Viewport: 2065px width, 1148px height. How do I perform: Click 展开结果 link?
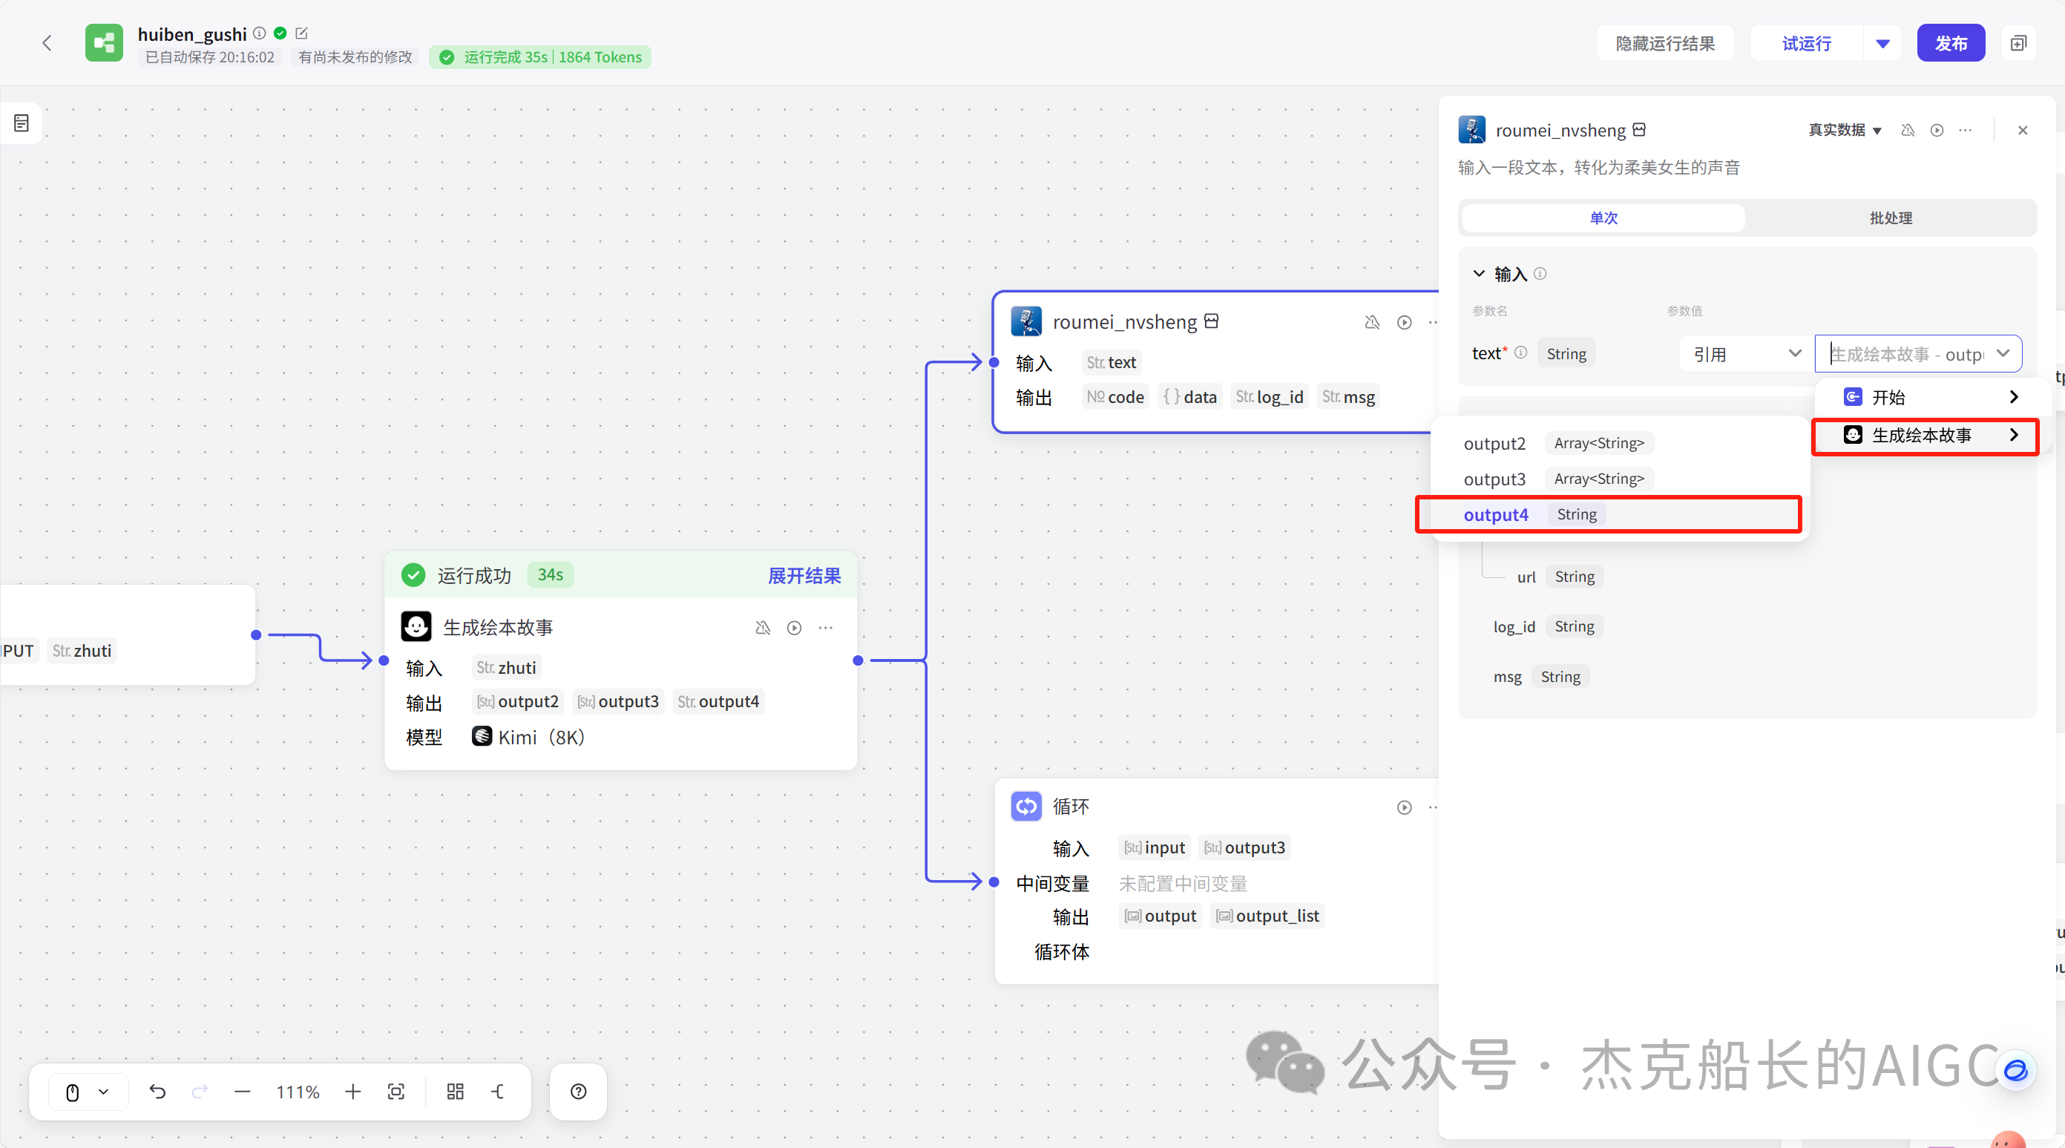point(804,576)
